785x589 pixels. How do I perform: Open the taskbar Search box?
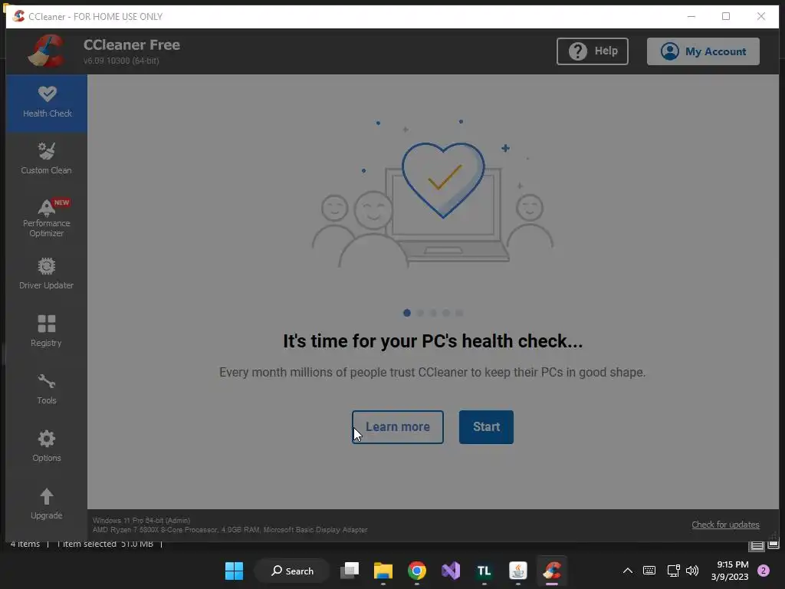(292, 571)
